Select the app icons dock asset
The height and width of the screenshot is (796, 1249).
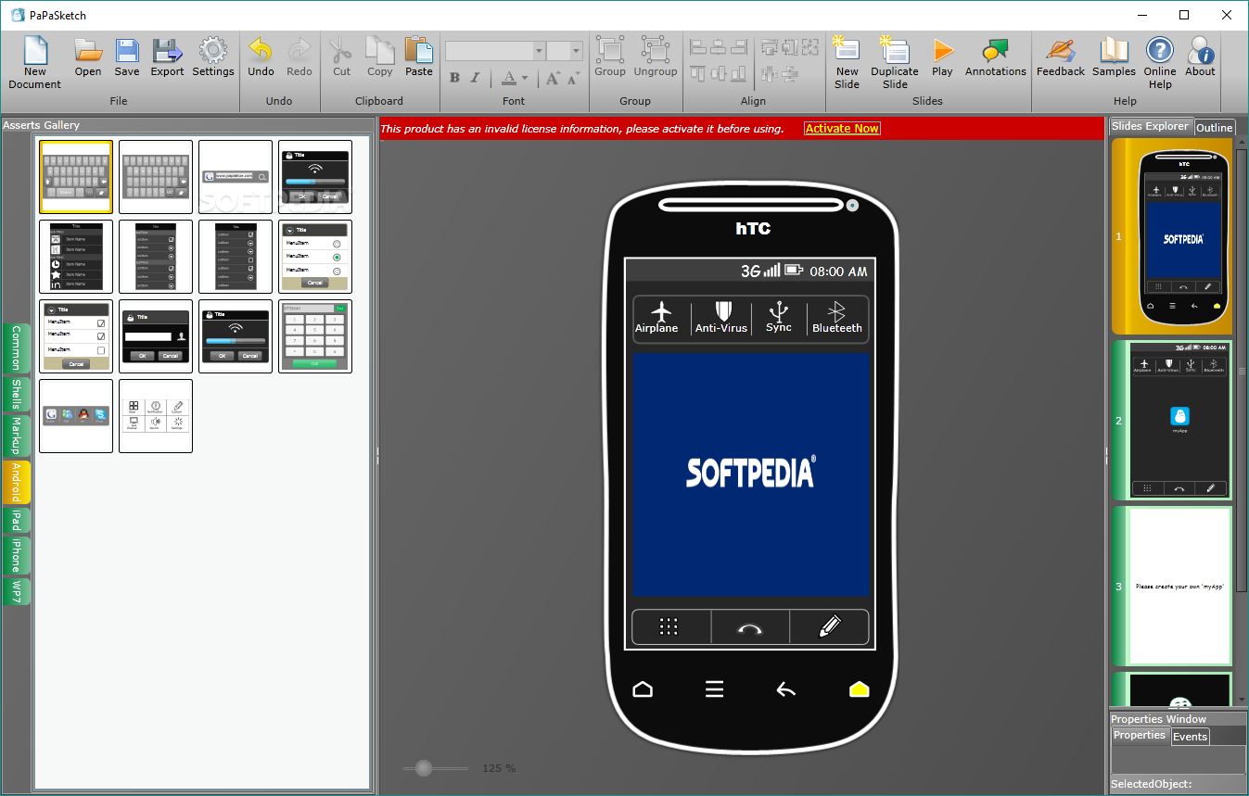coord(76,416)
